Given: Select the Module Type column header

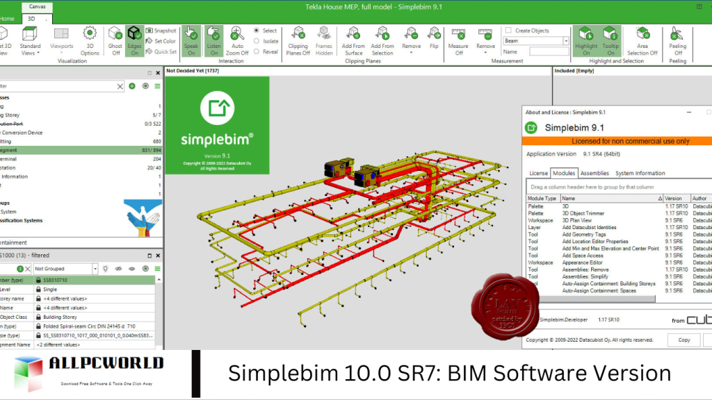Looking at the screenshot, I should 543,198.
